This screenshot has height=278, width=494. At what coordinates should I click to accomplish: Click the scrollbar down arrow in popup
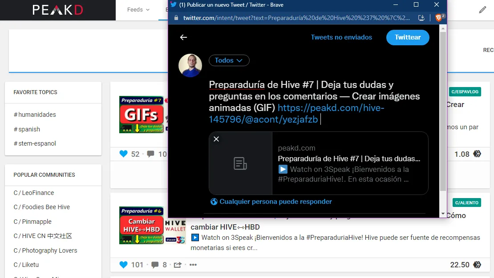tap(443, 214)
